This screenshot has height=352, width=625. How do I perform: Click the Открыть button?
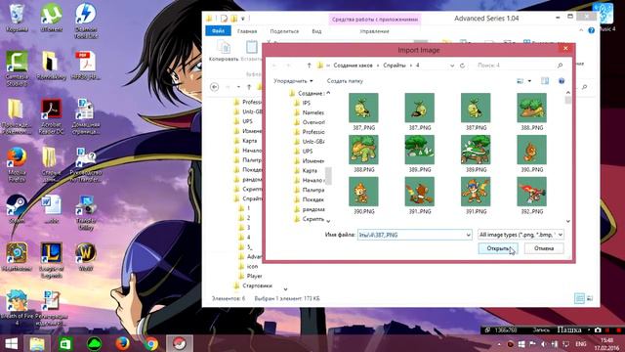[x=498, y=248]
